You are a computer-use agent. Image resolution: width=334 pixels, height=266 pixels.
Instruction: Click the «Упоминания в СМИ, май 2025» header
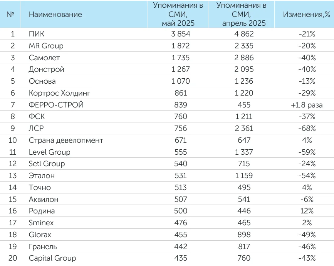[x=178, y=15]
